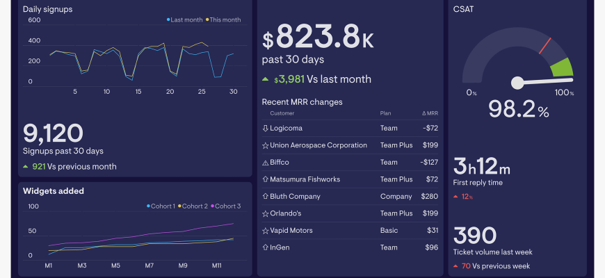Sort by the Customer column header
The width and height of the screenshot is (605, 278).
pyautogui.click(x=282, y=113)
